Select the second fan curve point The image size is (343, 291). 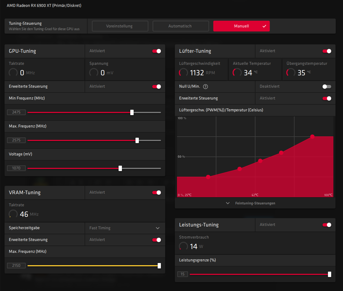tap(240, 169)
